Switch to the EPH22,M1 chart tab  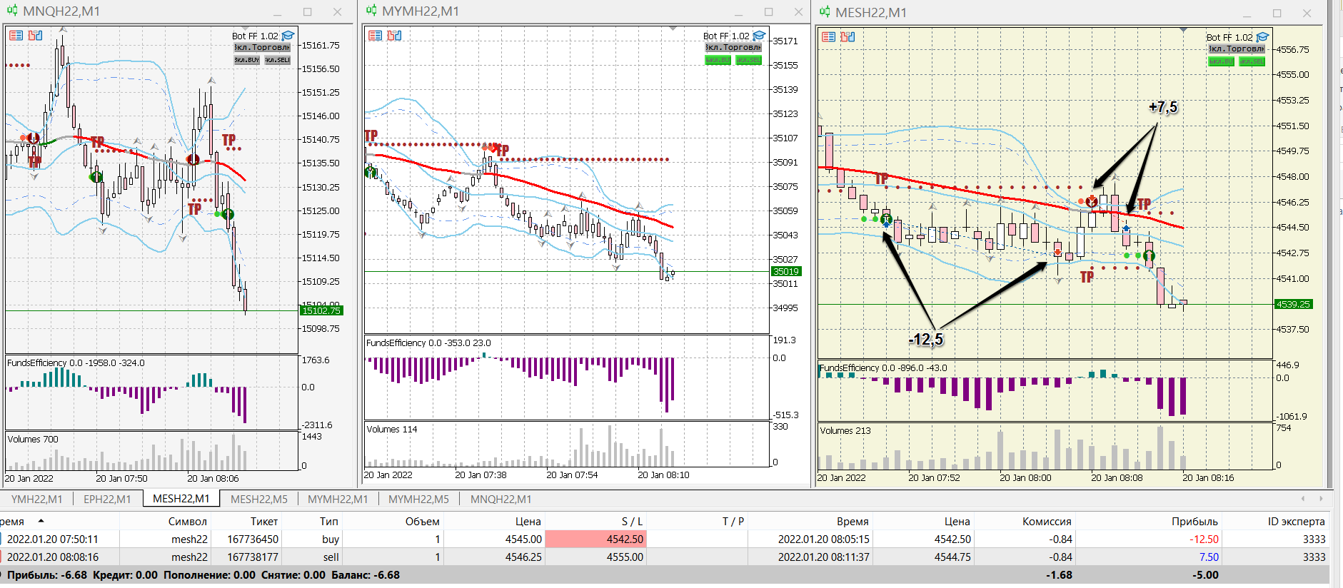tap(107, 499)
